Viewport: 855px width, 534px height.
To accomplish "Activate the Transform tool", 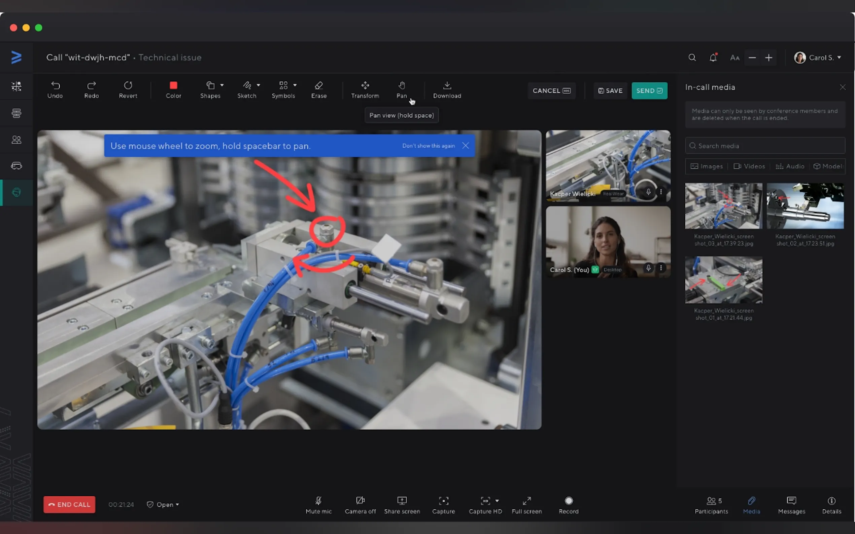I will [x=365, y=86].
